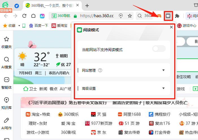Toggle the reading mode switch
This screenshot has width=198, height=140.
159,49
